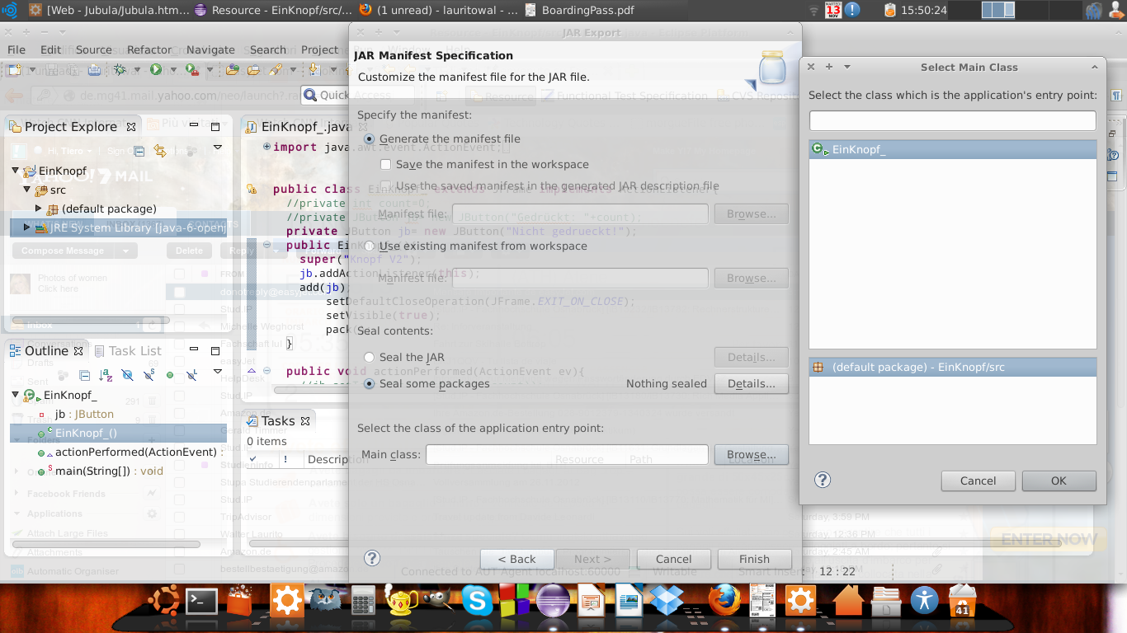Click Cancel in the JAR Export dialog
This screenshot has height=633, width=1127.
[x=673, y=559]
